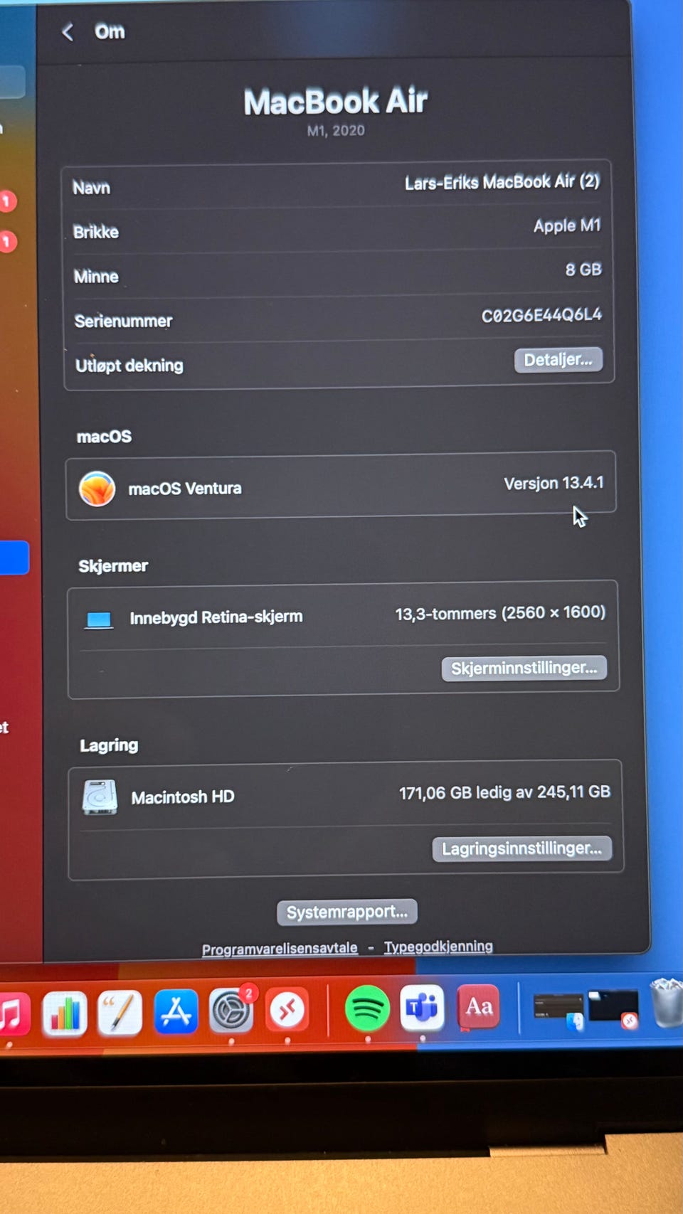
Task: Open Lagringsinnstillinger... storage settings
Action: (x=522, y=848)
